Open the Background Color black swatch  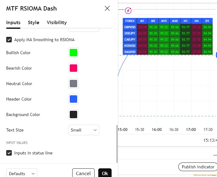point(73,114)
